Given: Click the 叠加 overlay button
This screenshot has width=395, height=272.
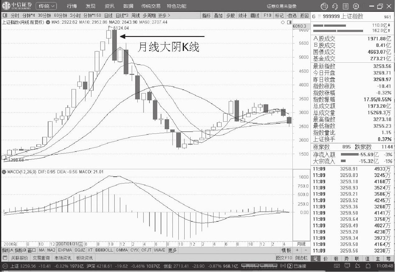Looking at the screenshot, I should pyautogui.click(x=218, y=16).
